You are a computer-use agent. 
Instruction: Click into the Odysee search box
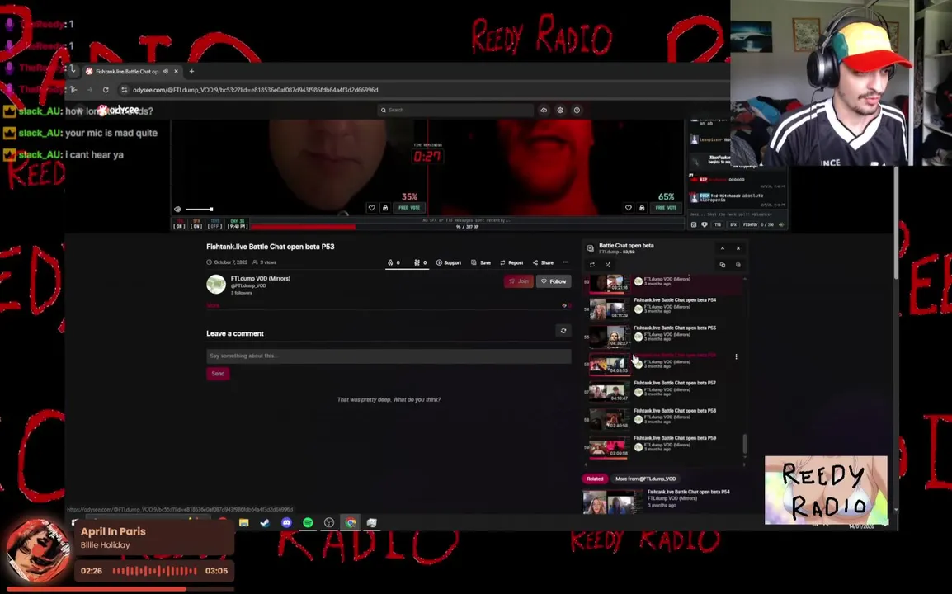[x=455, y=110]
